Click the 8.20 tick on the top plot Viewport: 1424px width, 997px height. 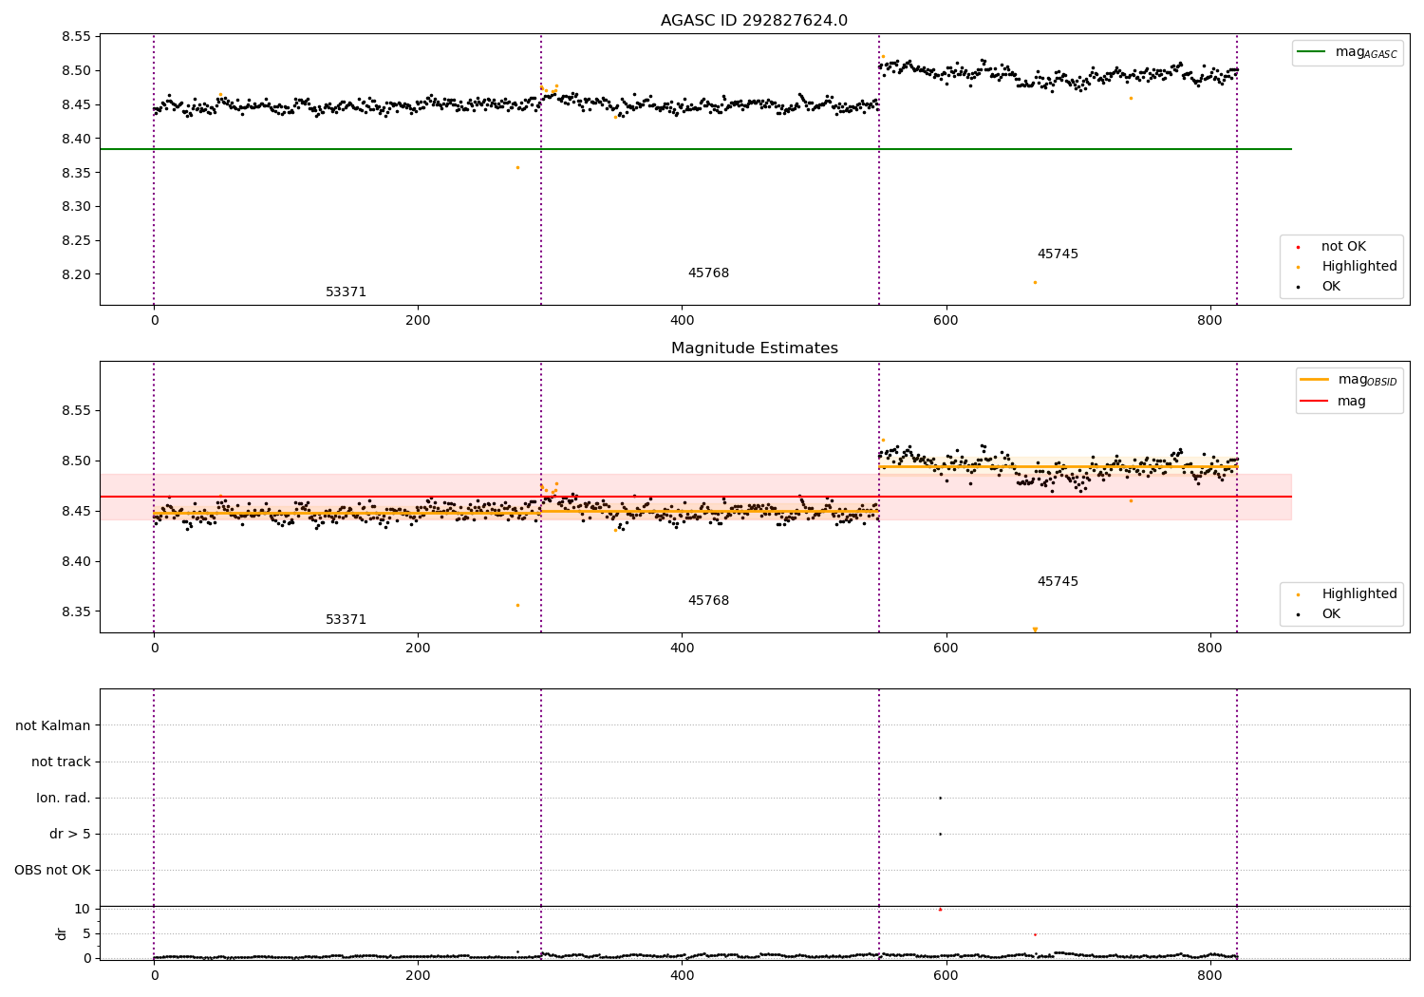click(x=77, y=274)
